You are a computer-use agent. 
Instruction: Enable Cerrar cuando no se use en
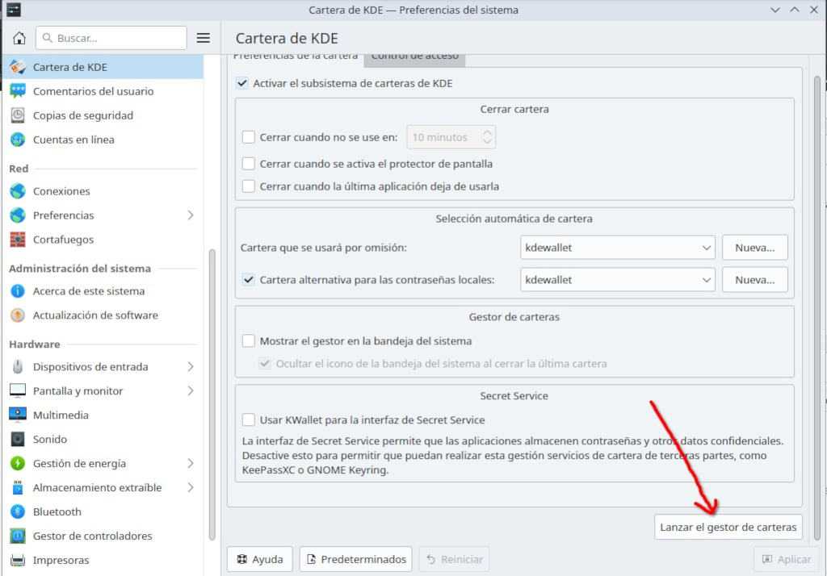(249, 137)
